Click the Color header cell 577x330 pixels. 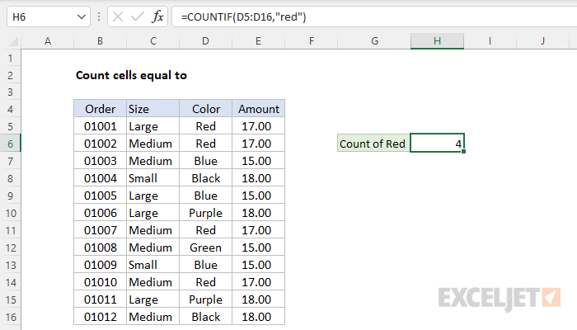point(206,109)
